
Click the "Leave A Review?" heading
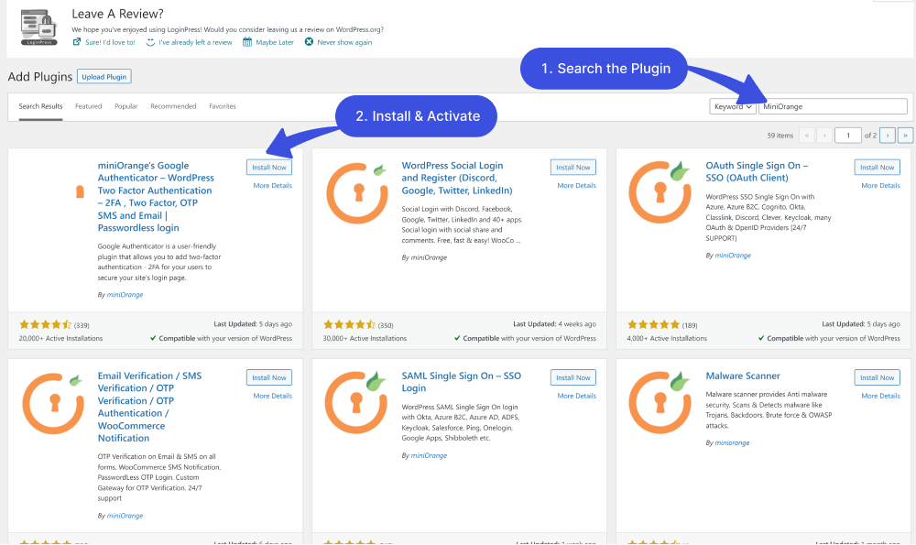coord(117,14)
